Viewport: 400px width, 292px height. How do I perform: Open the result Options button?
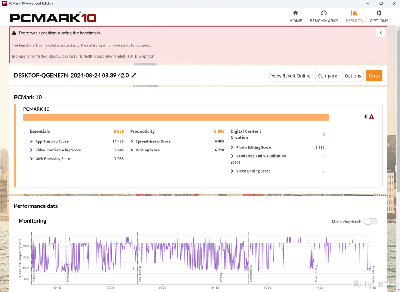[353, 76]
